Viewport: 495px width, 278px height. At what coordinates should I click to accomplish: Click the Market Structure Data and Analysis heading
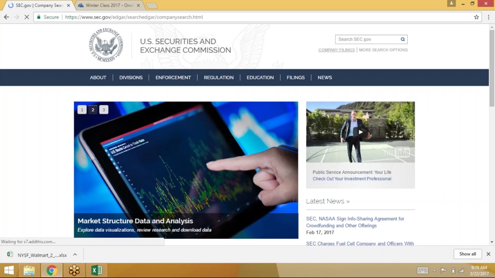click(x=135, y=221)
